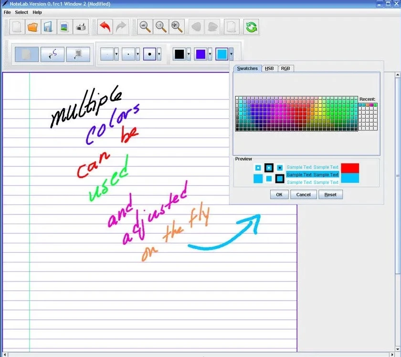Open the purple color dropdown arrow

click(210, 54)
